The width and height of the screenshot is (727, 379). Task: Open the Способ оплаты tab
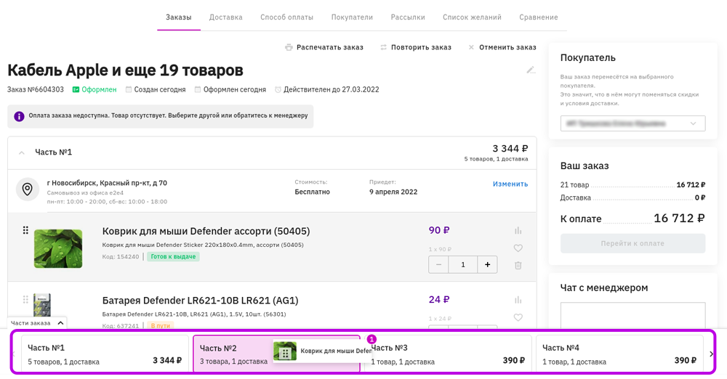click(x=286, y=17)
